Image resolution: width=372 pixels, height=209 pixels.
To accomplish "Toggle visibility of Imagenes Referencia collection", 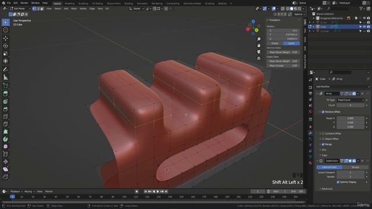I will [x=364, y=18].
